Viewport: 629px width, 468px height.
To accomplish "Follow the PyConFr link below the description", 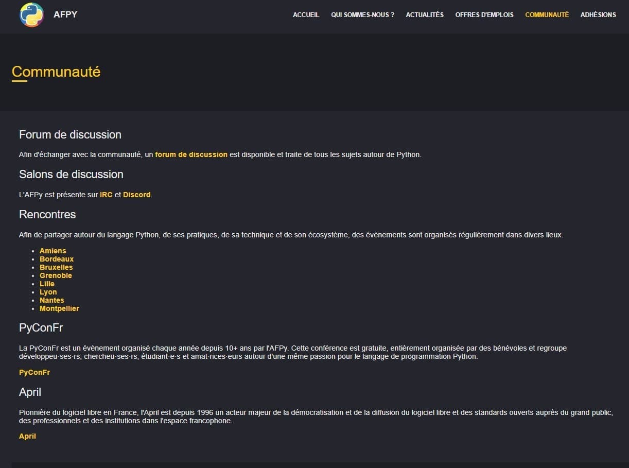I will (x=34, y=372).
